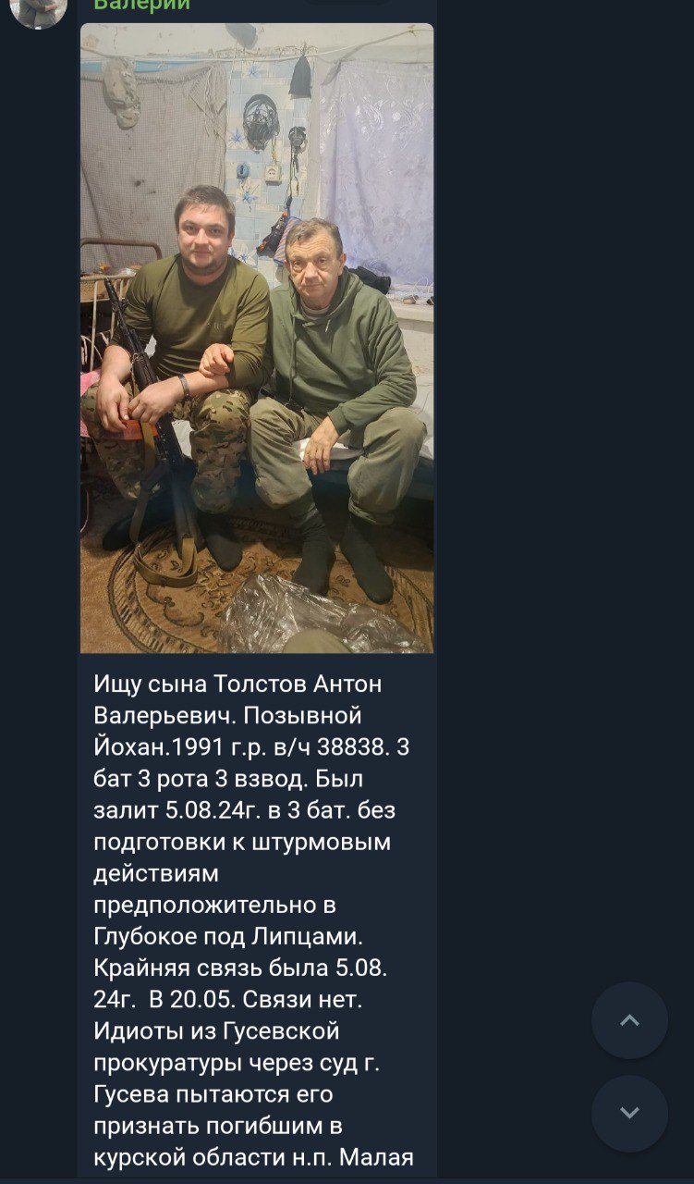
Task: Tap the line "Идиоты из Гусевской"
Action: pos(217,1031)
